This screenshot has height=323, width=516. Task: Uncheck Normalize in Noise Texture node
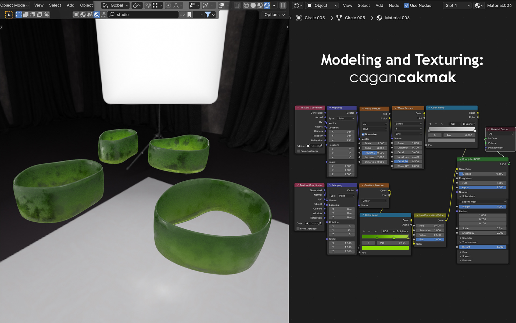tap(363, 134)
